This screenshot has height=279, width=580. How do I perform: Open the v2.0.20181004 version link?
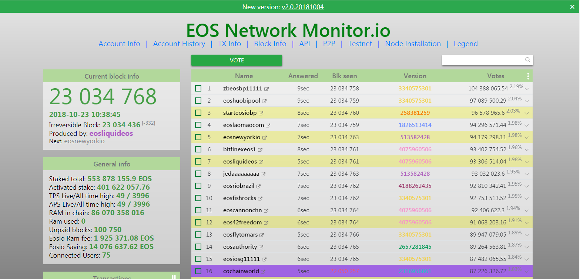303,7
